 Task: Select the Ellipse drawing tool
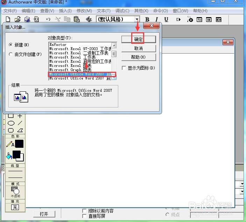pos(11,123)
